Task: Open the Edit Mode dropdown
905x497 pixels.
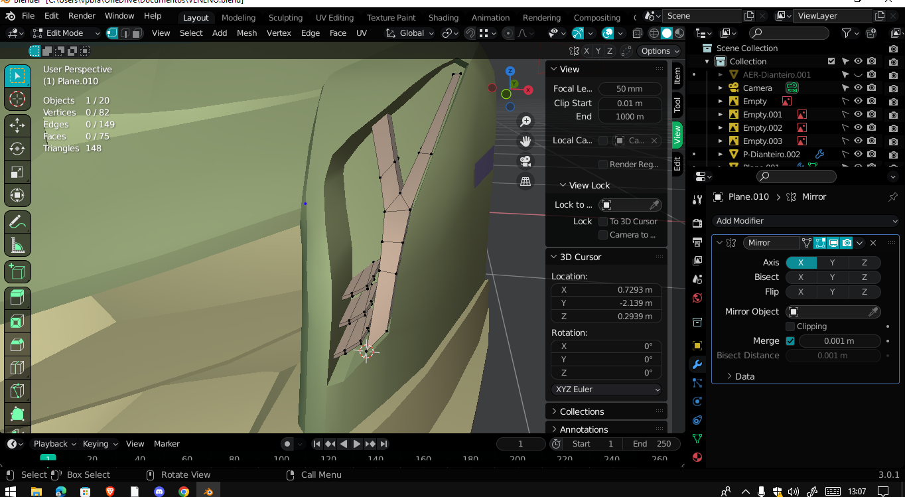Action: tap(66, 33)
